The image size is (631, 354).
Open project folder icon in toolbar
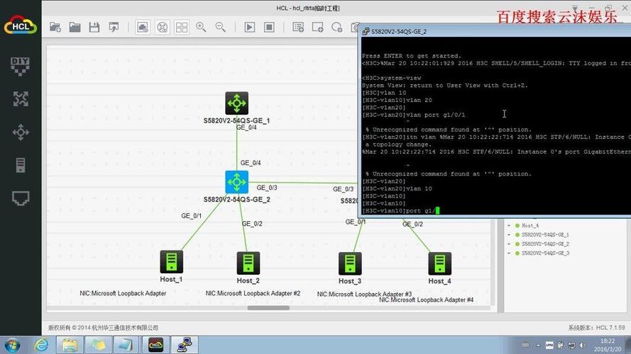[75, 28]
